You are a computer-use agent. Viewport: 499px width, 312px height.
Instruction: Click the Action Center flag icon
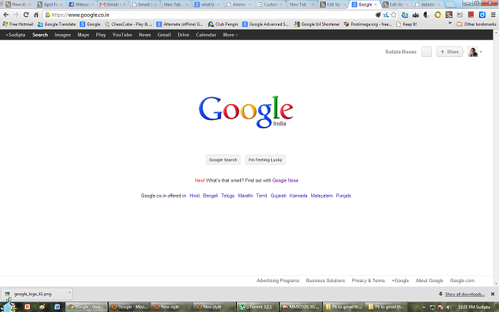click(x=441, y=307)
